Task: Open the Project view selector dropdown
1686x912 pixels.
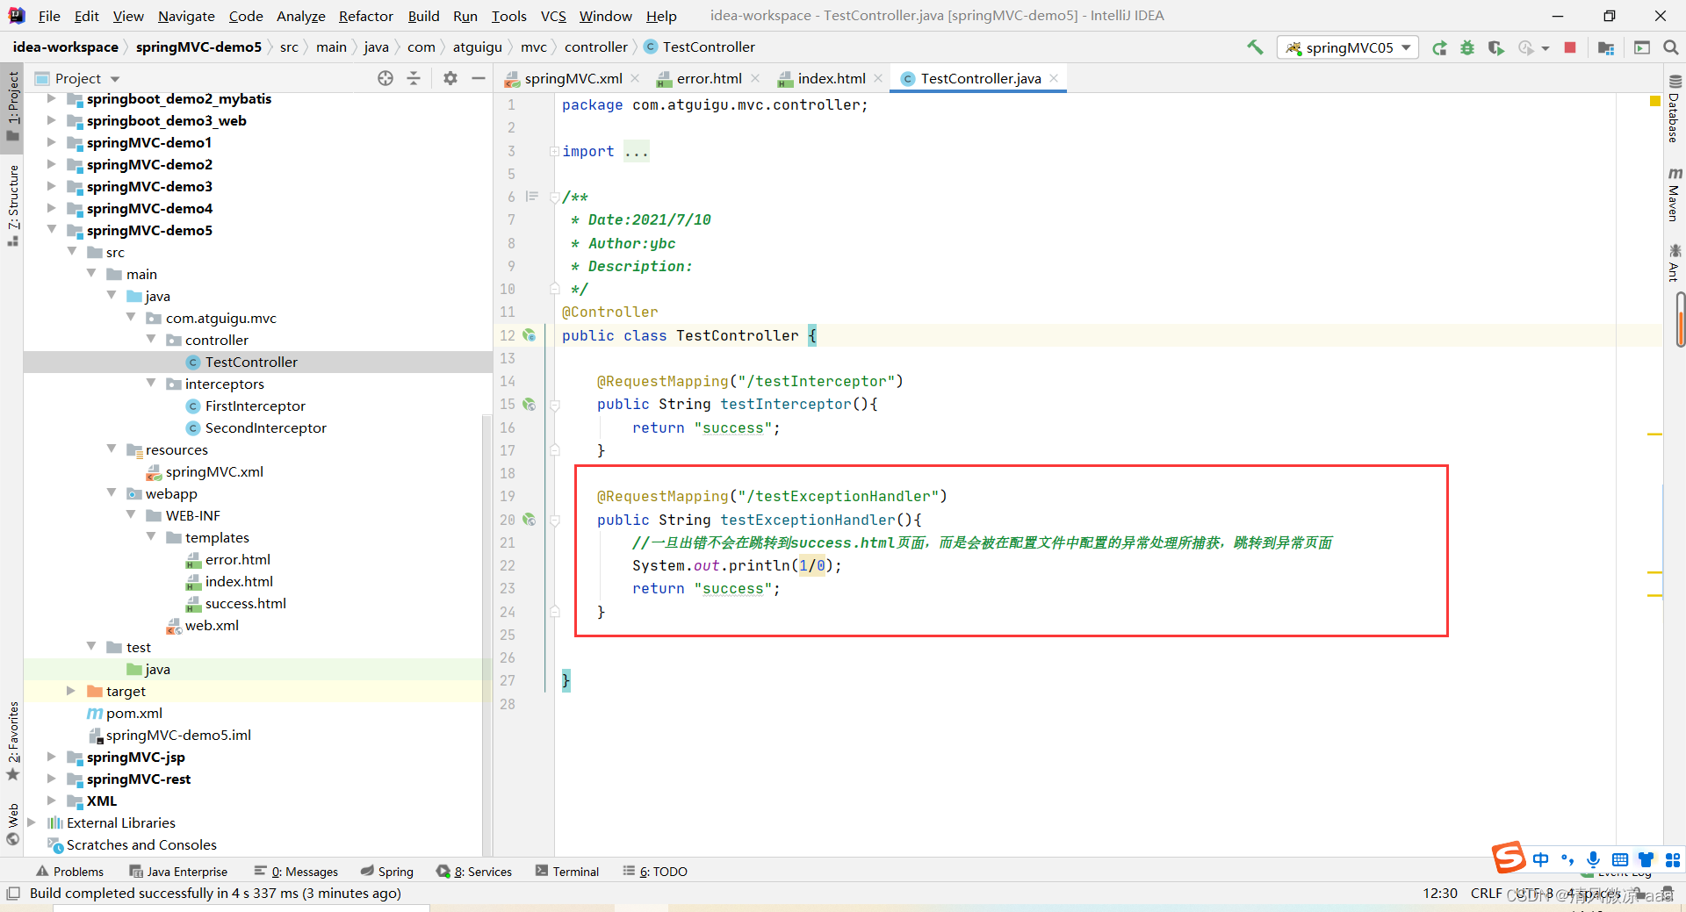Action: click(77, 78)
